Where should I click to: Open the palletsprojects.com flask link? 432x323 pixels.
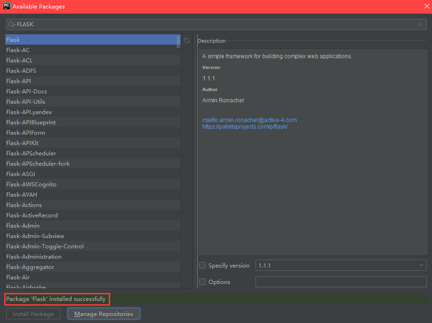245,127
